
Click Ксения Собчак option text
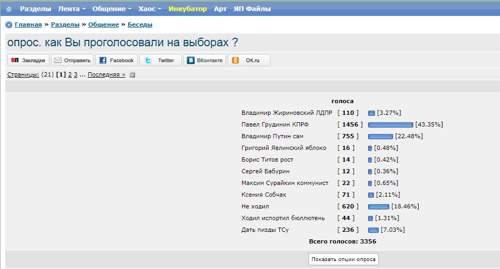[x=264, y=195]
